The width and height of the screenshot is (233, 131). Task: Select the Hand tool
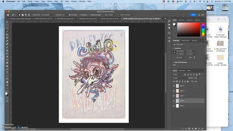[x=7, y=82]
